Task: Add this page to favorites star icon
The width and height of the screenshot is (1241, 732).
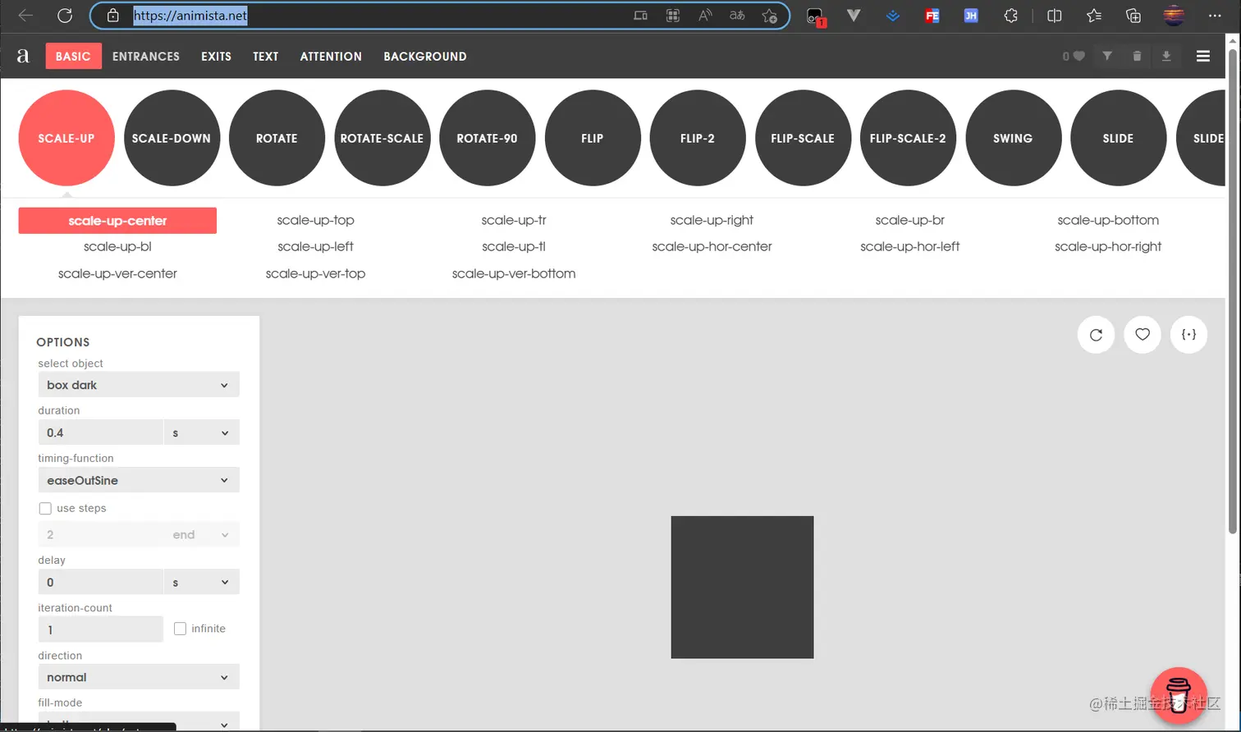Action: click(x=769, y=16)
